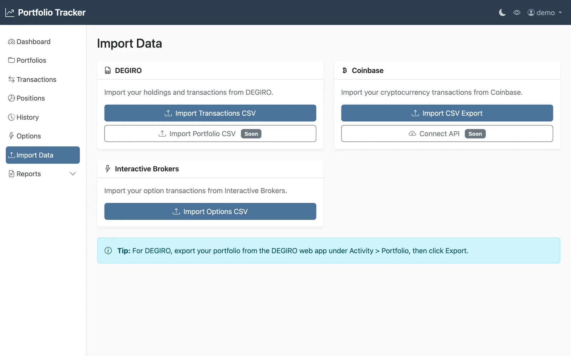Click Soon badge on Import Portfolio CSV
The width and height of the screenshot is (571, 356).
click(x=251, y=134)
